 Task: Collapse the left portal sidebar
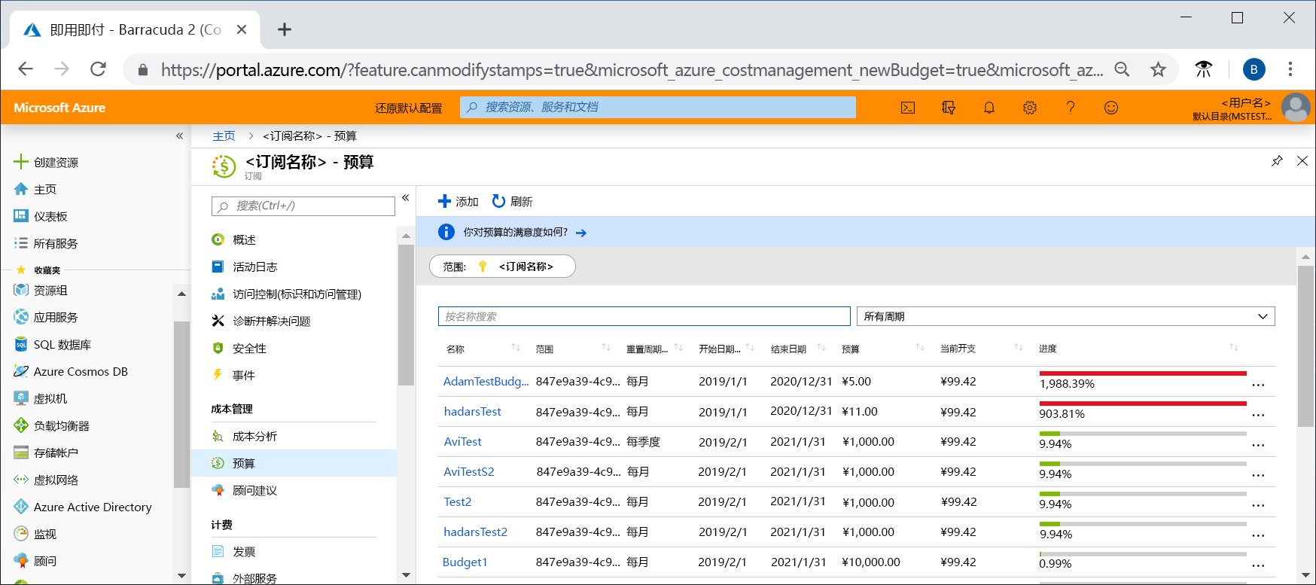click(x=179, y=136)
